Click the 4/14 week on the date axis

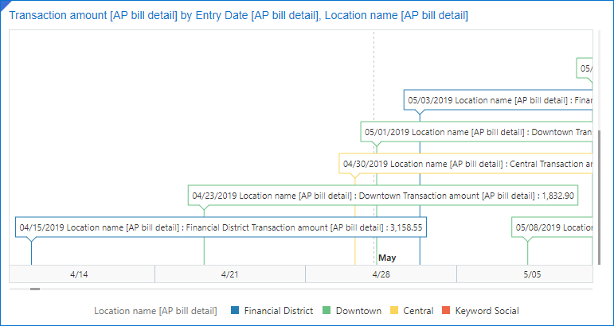click(80, 274)
